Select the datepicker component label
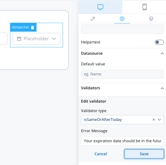This screenshot has height=165, width=166. (20, 27)
